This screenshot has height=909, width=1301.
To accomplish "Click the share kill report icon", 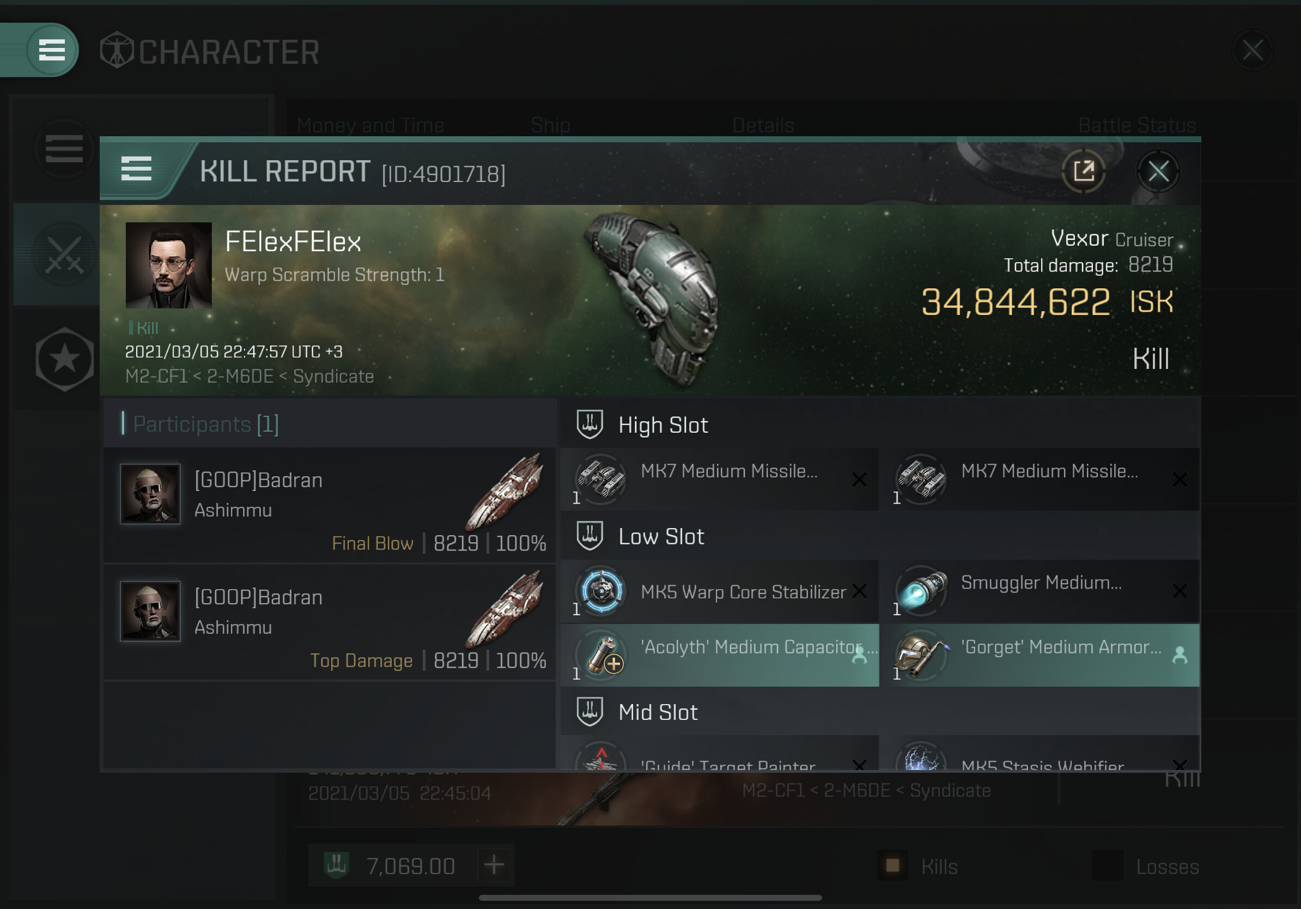I will [1084, 171].
